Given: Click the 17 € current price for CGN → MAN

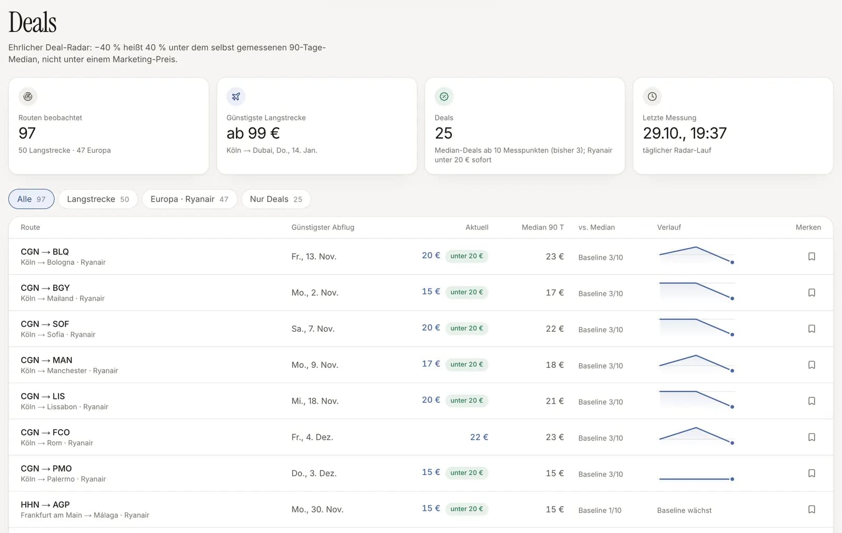Looking at the screenshot, I should (x=431, y=364).
